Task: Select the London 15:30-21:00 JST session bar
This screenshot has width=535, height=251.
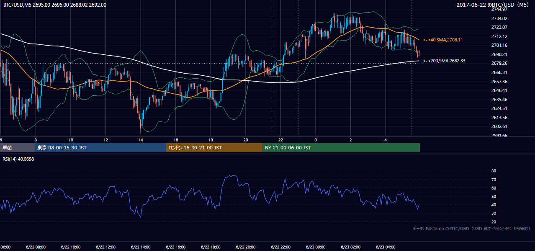Action: coord(214,148)
